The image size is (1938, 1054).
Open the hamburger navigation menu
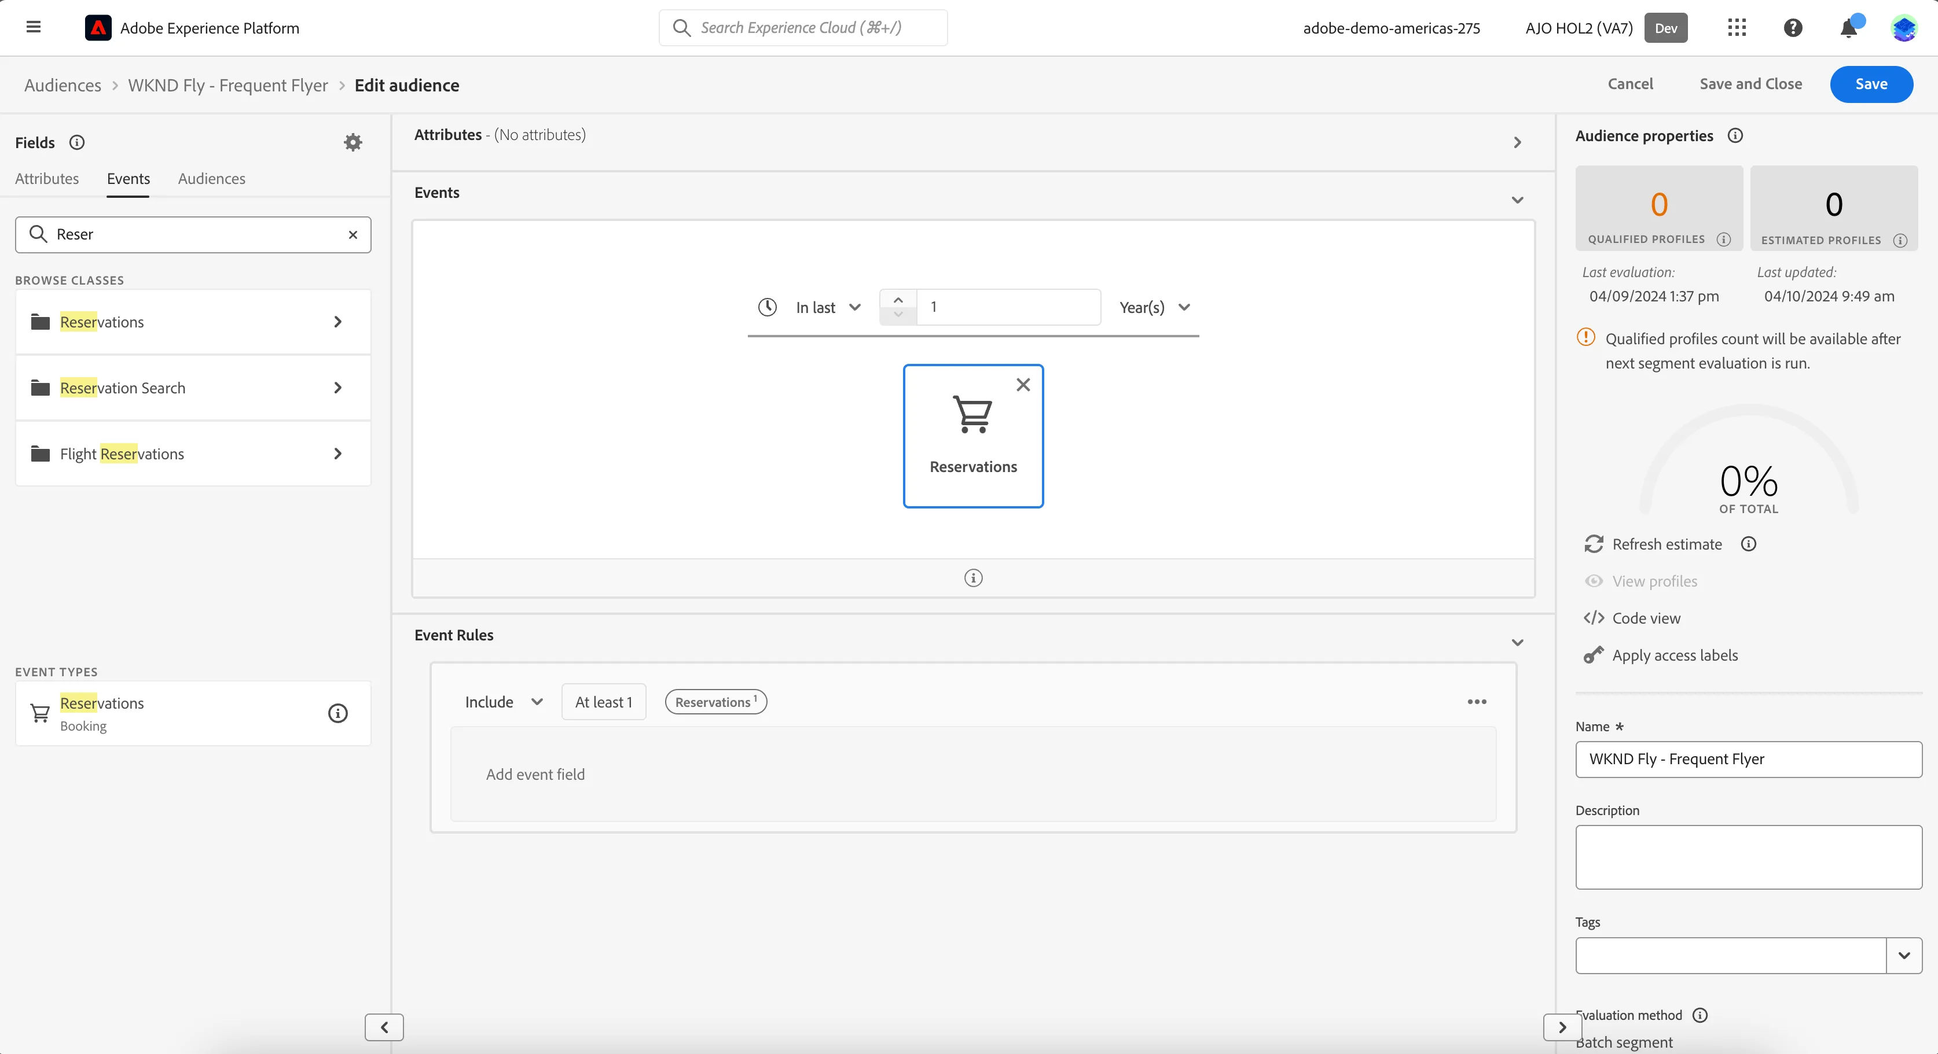[x=33, y=28]
